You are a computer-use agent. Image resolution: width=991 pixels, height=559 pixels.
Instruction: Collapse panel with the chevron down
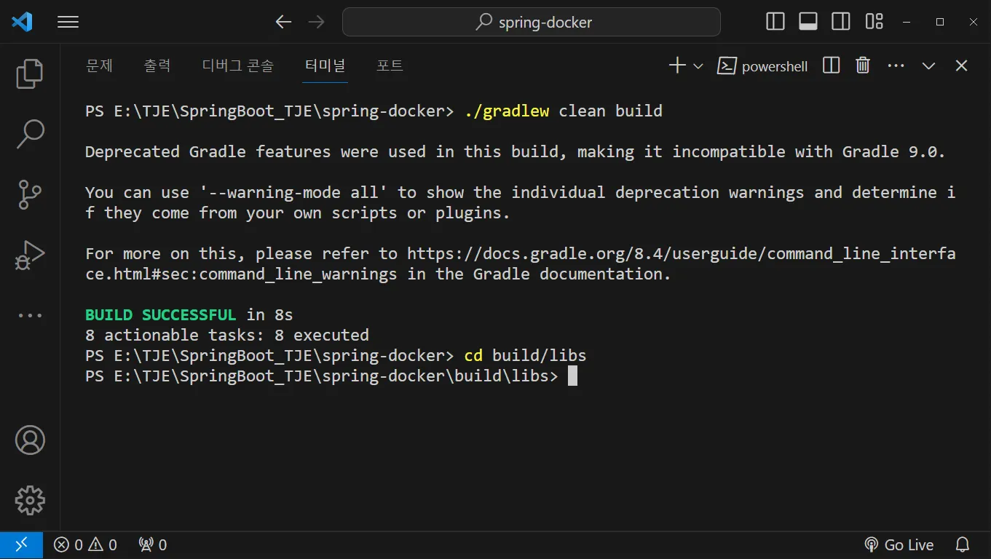coord(928,66)
